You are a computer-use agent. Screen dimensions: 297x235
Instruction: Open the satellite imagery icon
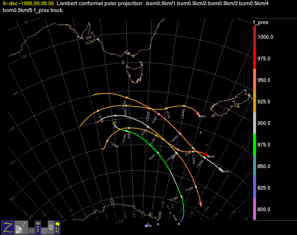(x=21, y=227)
